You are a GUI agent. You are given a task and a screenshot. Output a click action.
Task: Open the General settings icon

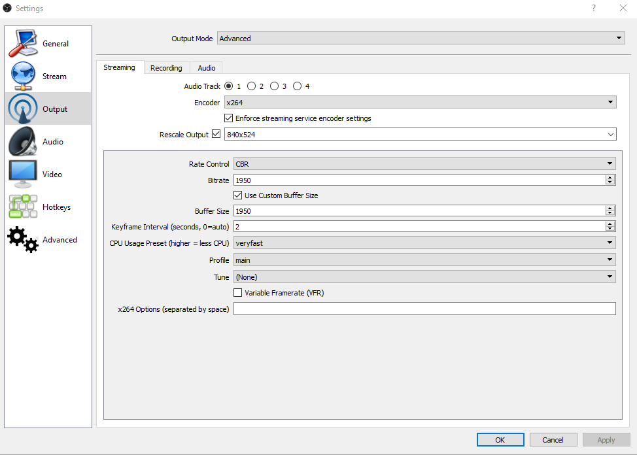(23, 43)
